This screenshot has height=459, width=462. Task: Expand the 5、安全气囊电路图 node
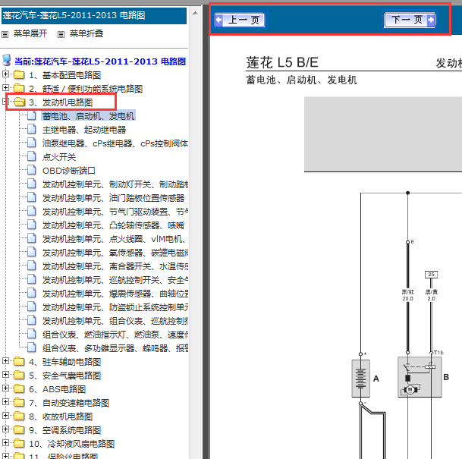tap(5, 374)
